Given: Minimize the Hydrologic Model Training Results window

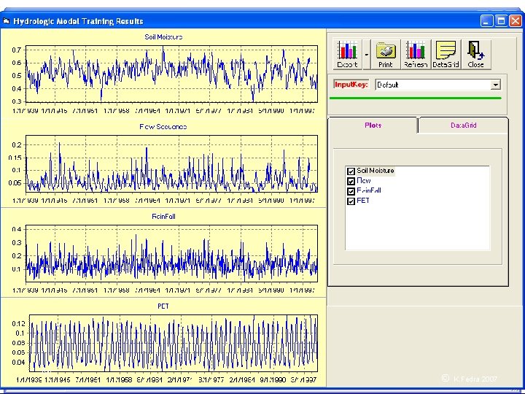Looking at the screenshot, I should (x=486, y=21).
